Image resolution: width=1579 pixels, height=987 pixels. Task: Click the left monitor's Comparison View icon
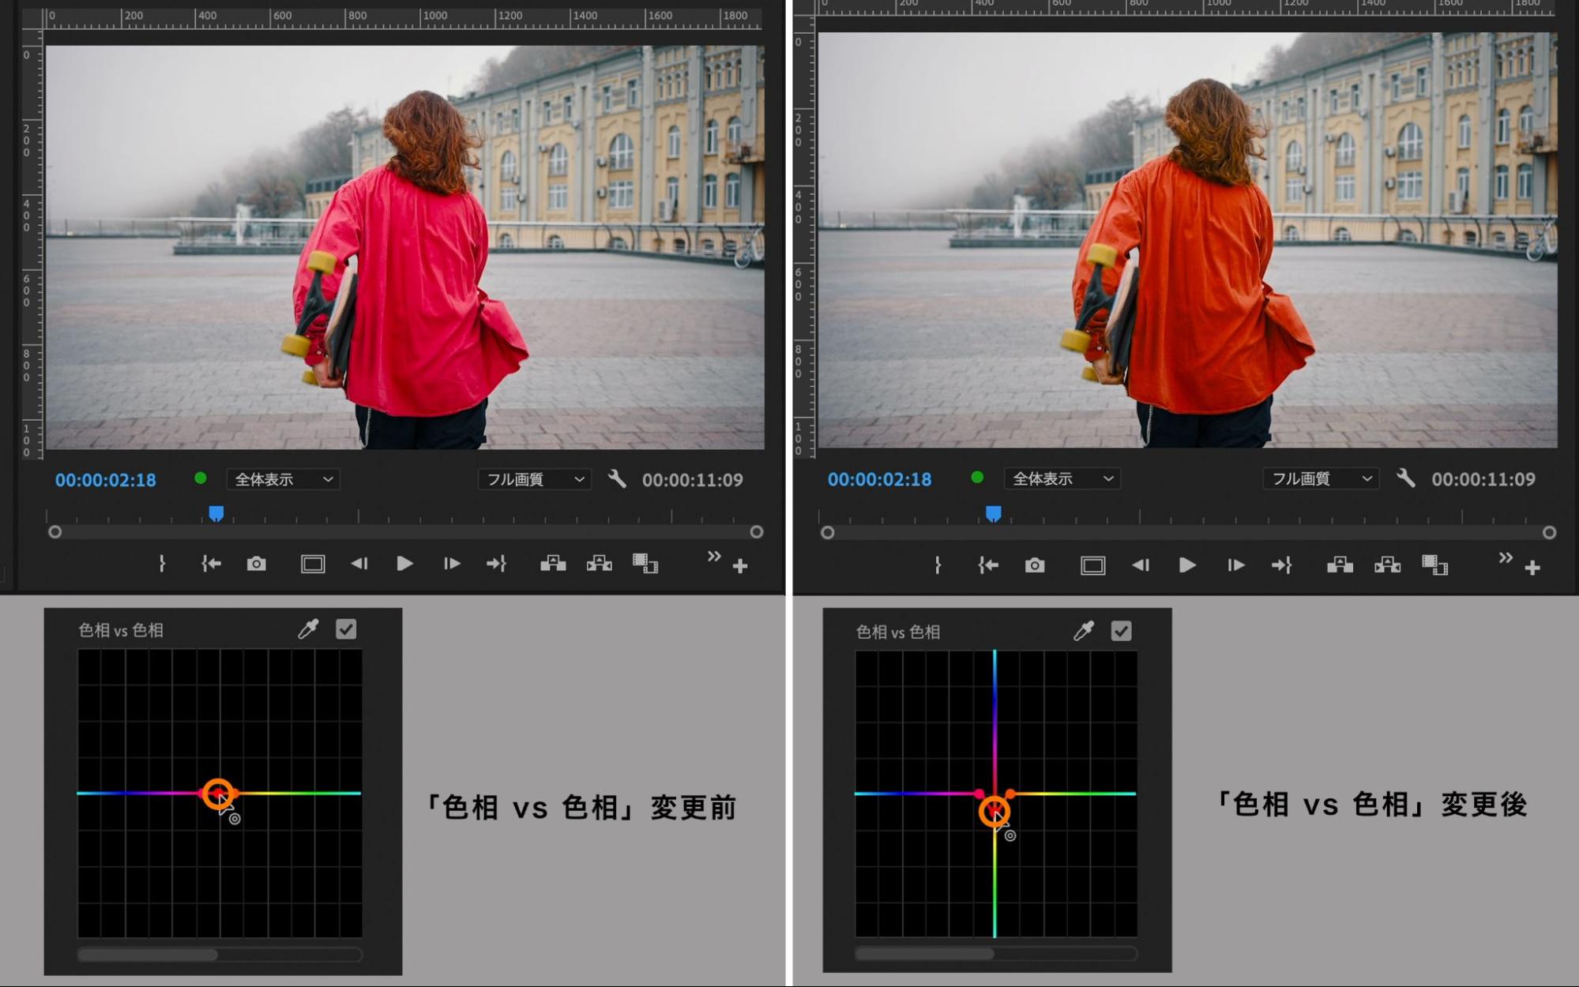coord(645,564)
